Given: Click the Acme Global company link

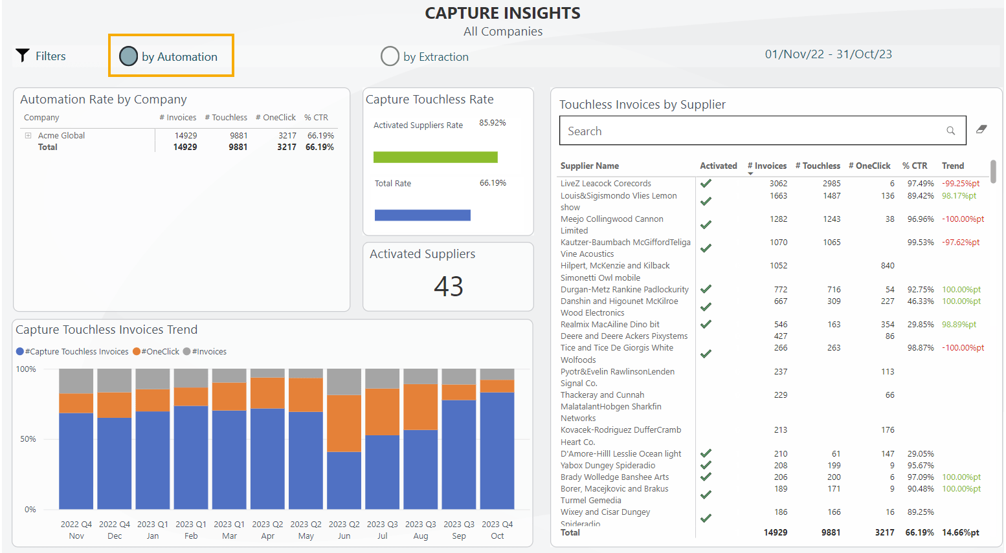Looking at the screenshot, I should (x=62, y=135).
